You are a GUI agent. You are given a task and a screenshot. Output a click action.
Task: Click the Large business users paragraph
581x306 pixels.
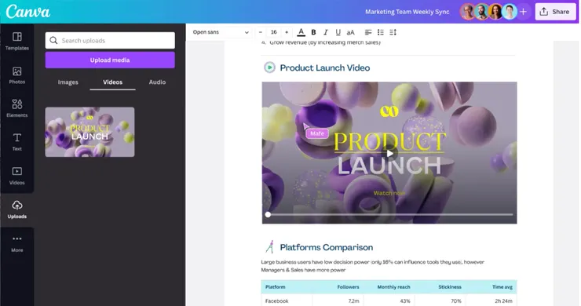372,266
